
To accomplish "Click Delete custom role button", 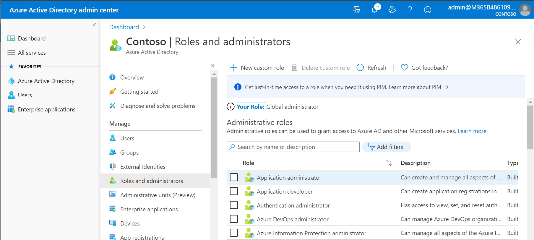I will (321, 68).
